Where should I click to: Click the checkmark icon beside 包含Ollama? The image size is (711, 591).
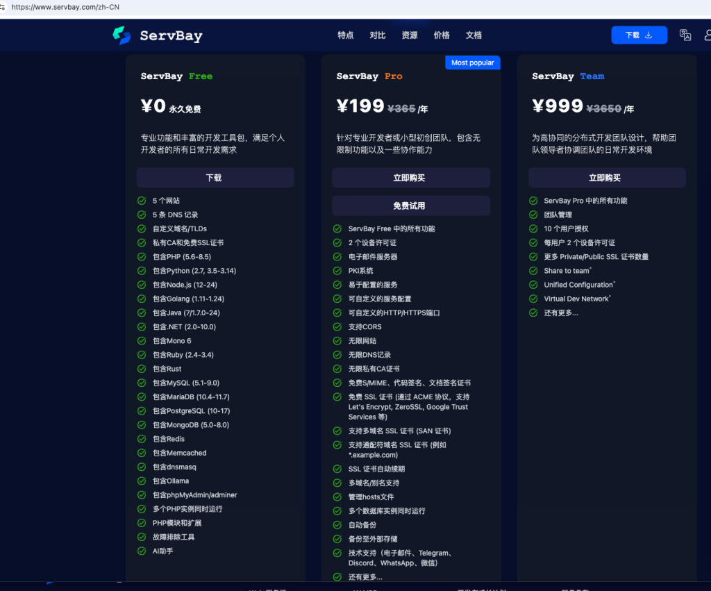click(x=142, y=481)
